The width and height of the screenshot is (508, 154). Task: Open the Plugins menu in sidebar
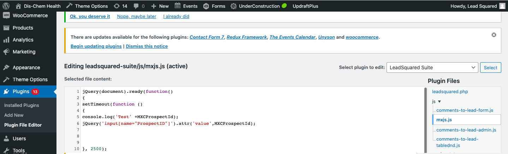pyautogui.click(x=21, y=91)
